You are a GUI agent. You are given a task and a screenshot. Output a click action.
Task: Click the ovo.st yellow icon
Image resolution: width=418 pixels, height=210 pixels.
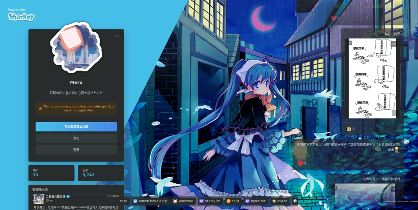(x=274, y=201)
